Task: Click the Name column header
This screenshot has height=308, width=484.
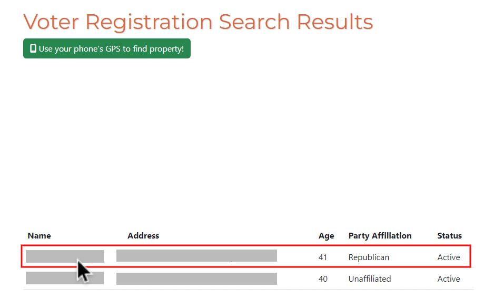Action: [x=39, y=236]
